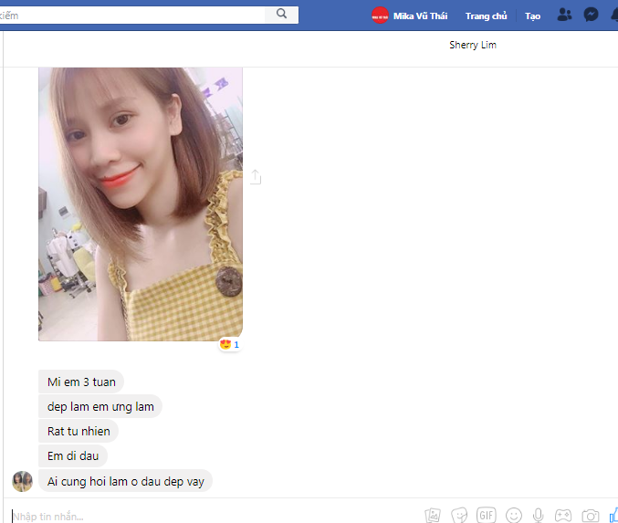The image size is (618, 523).
Task: Click the camera icon in composer
Action: tap(591, 516)
